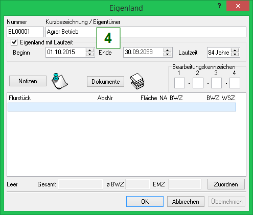Increase the Ende date with up arrow
The height and width of the screenshot is (215, 253).
coord(167,50)
